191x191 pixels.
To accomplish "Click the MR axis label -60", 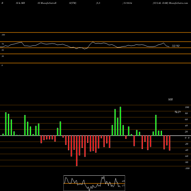I will [x=186, y=156].
